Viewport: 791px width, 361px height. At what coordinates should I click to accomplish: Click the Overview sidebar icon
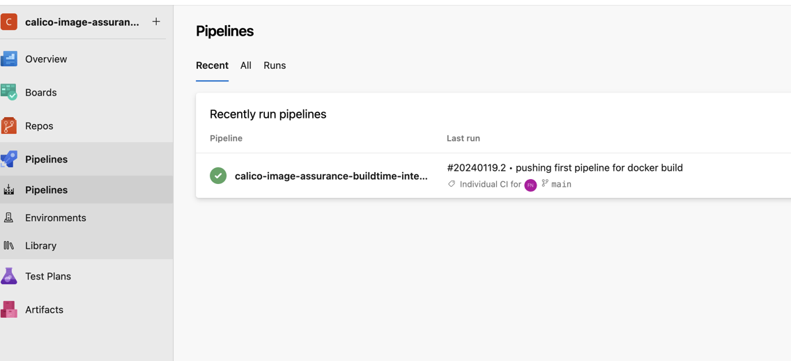click(8, 59)
